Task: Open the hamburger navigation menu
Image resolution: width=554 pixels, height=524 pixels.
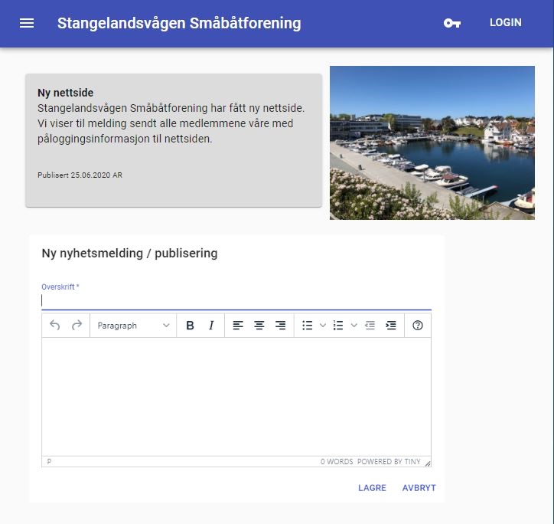Action: (x=27, y=23)
